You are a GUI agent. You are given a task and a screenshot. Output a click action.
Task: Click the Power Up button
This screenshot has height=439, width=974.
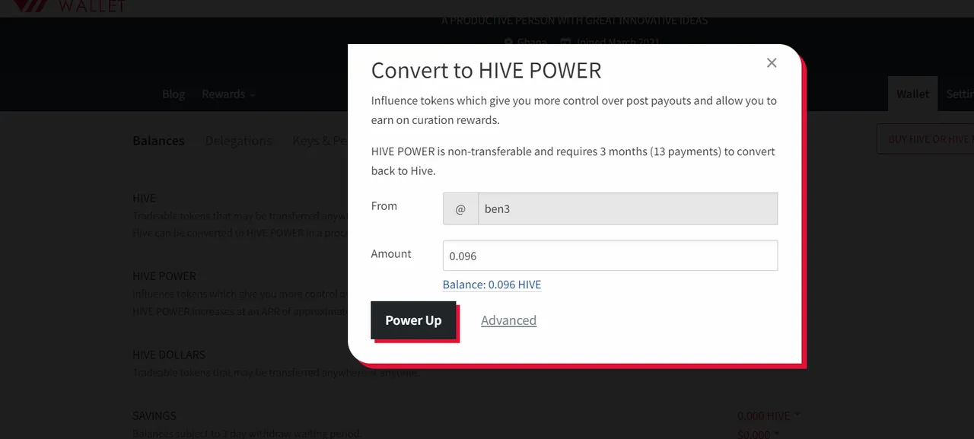point(413,320)
